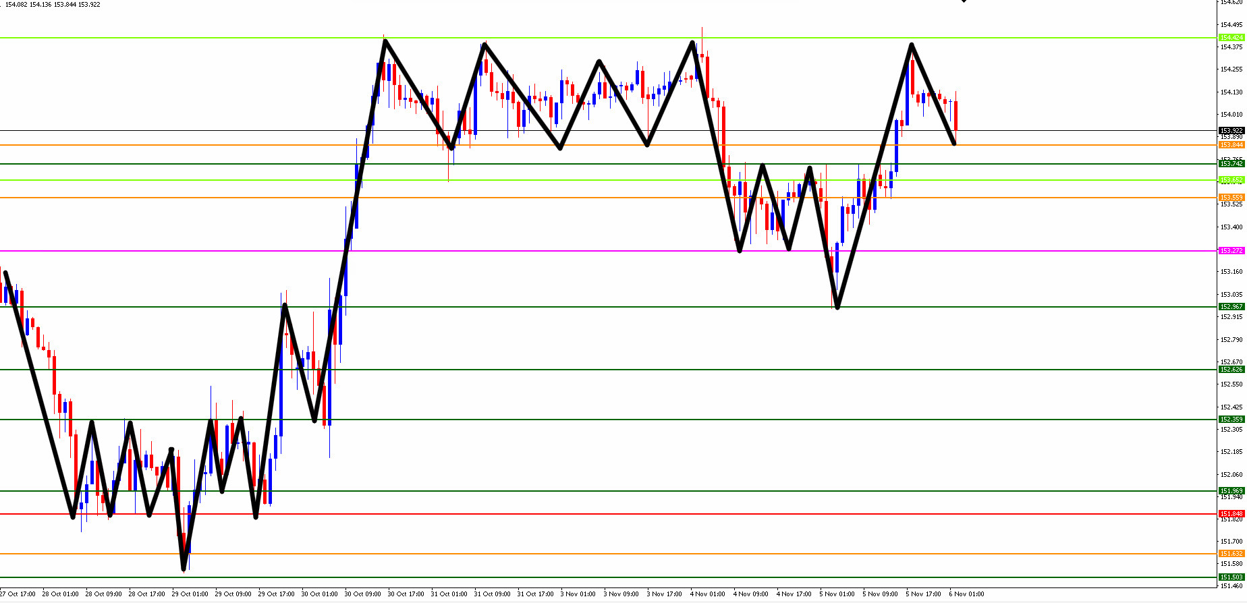Select the orange 151.632 level tag
The width and height of the screenshot is (1247, 603).
[1231, 554]
